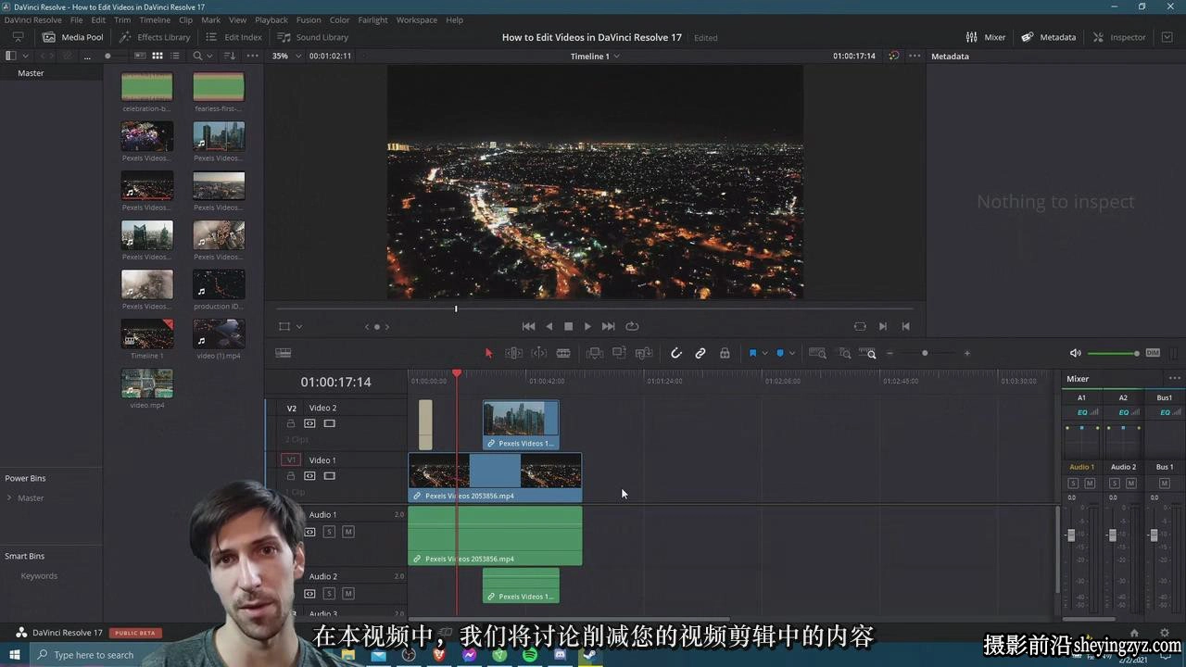Add a blue flag to clip

752,353
